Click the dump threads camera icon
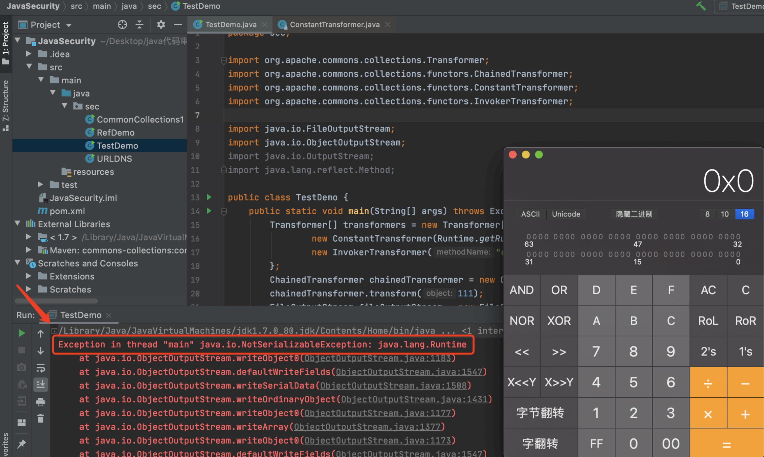This screenshot has height=457, width=764. [22, 367]
